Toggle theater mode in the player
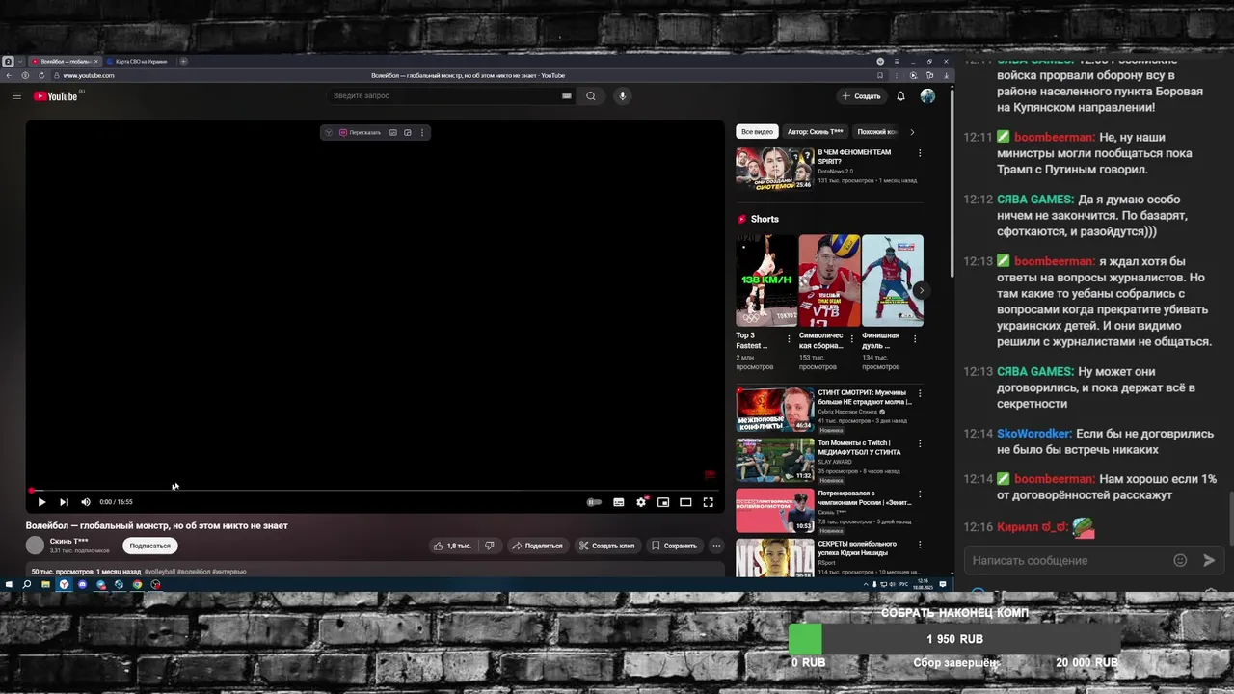This screenshot has height=694, width=1234. 685,502
